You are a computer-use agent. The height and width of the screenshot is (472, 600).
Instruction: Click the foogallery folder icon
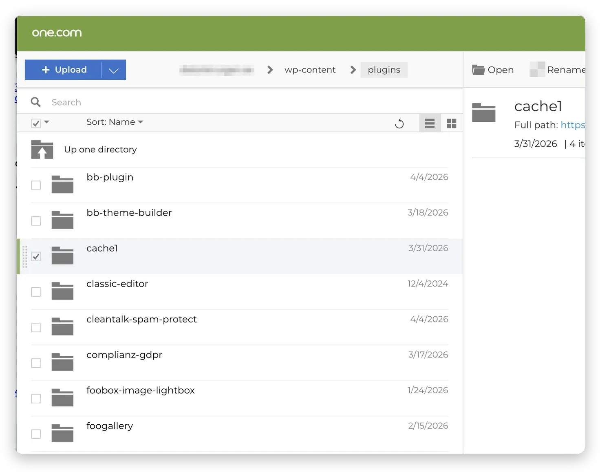pos(62,433)
